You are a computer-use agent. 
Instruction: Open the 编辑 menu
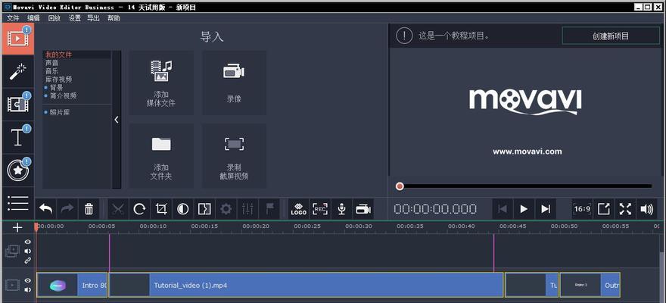click(34, 18)
